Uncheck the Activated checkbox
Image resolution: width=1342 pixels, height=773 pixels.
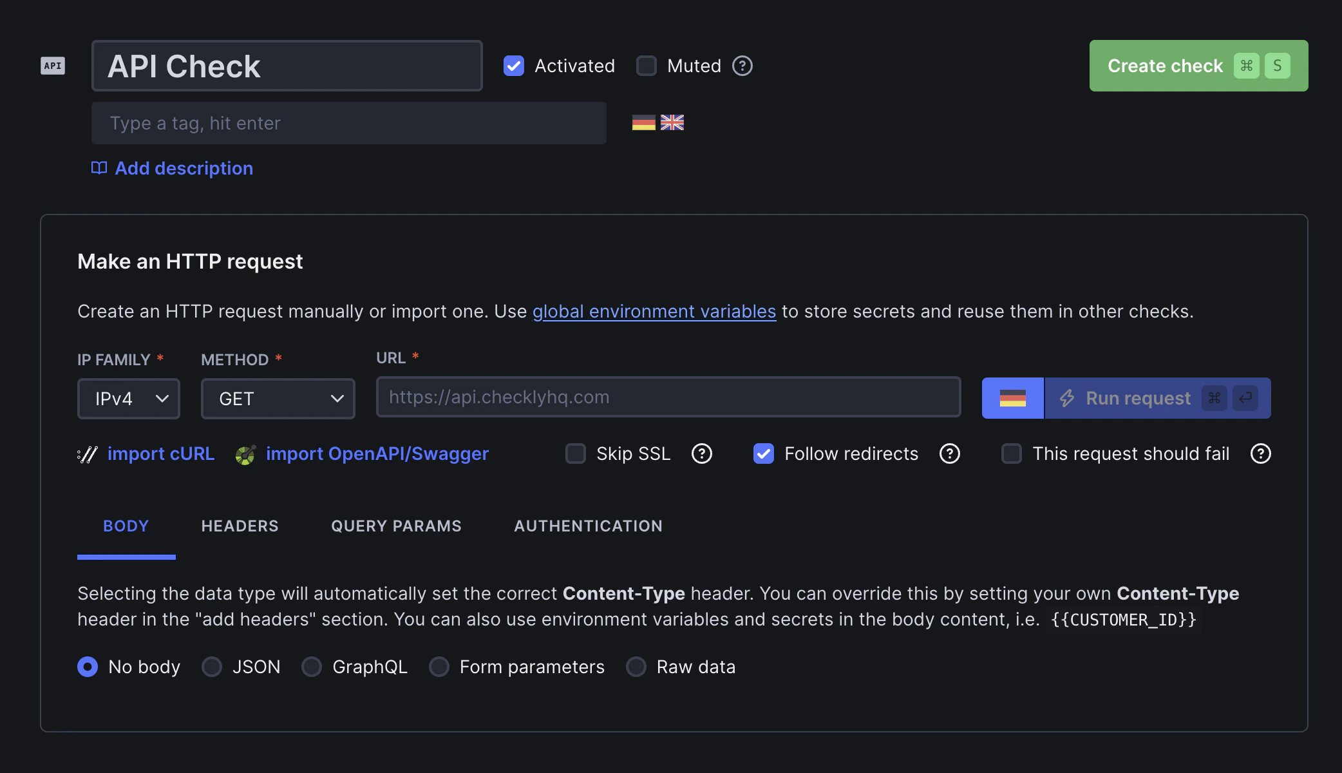pyautogui.click(x=513, y=66)
